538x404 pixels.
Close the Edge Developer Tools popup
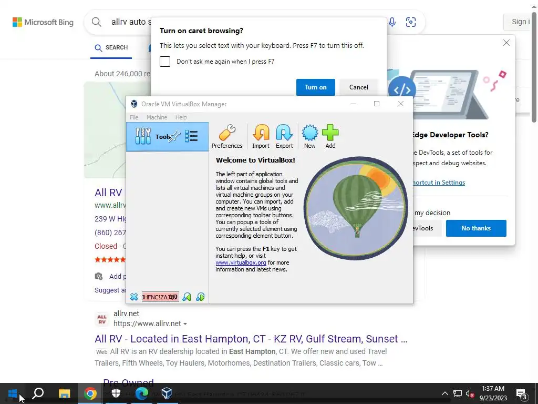(506, 43)
